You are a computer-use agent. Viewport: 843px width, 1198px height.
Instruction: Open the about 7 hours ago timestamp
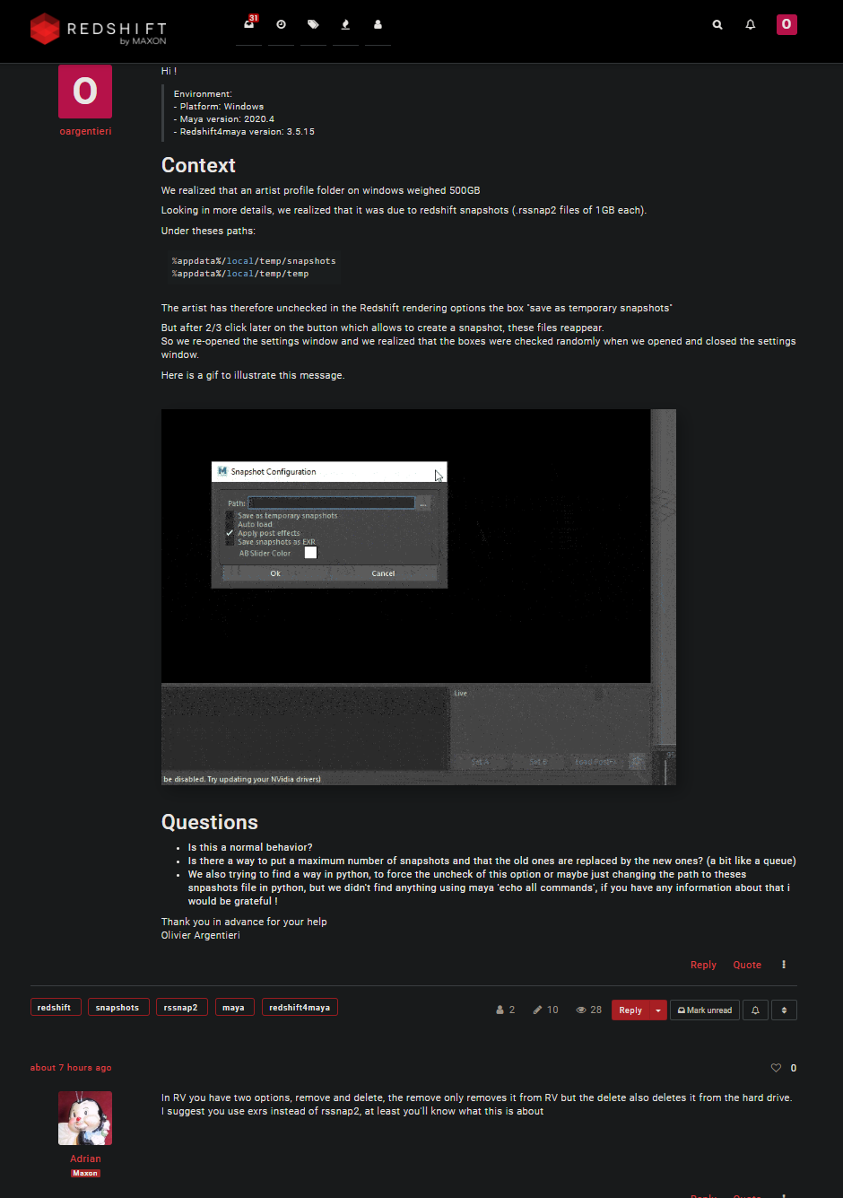tap(71, 1068)
